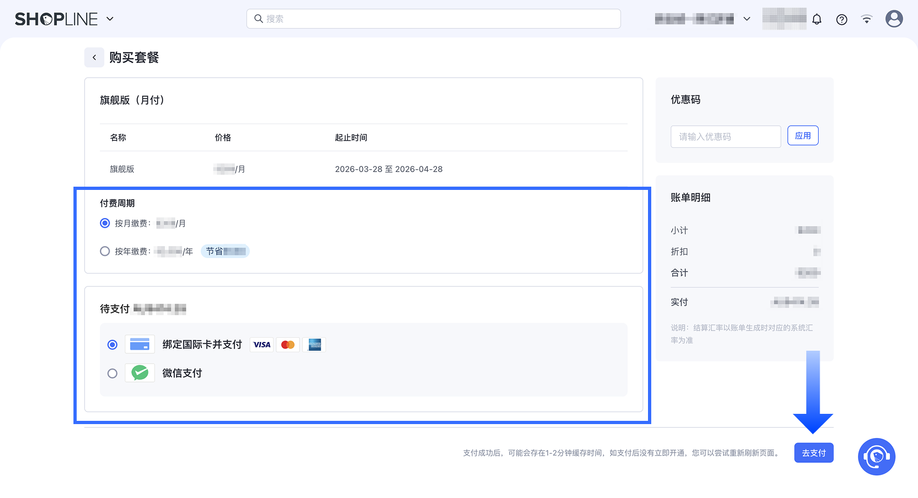Open the store switcher dropdown
This screenshot has width=918, height=498.
pyautogui.click(x=747, y=18)
